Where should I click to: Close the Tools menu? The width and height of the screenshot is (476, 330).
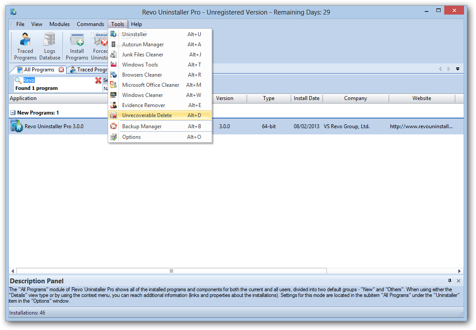click(117, 24)
